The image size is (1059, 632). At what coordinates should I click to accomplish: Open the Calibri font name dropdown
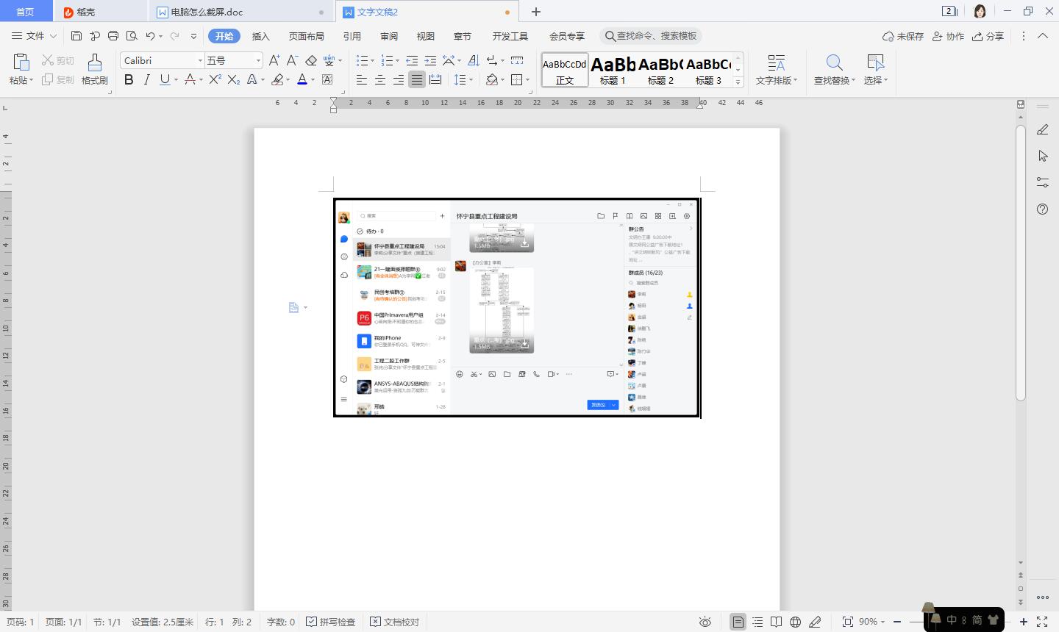pyautogui.click(x=199, y=60)
